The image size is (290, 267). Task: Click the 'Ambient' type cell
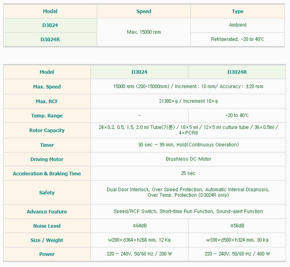(x=238, y=25)
